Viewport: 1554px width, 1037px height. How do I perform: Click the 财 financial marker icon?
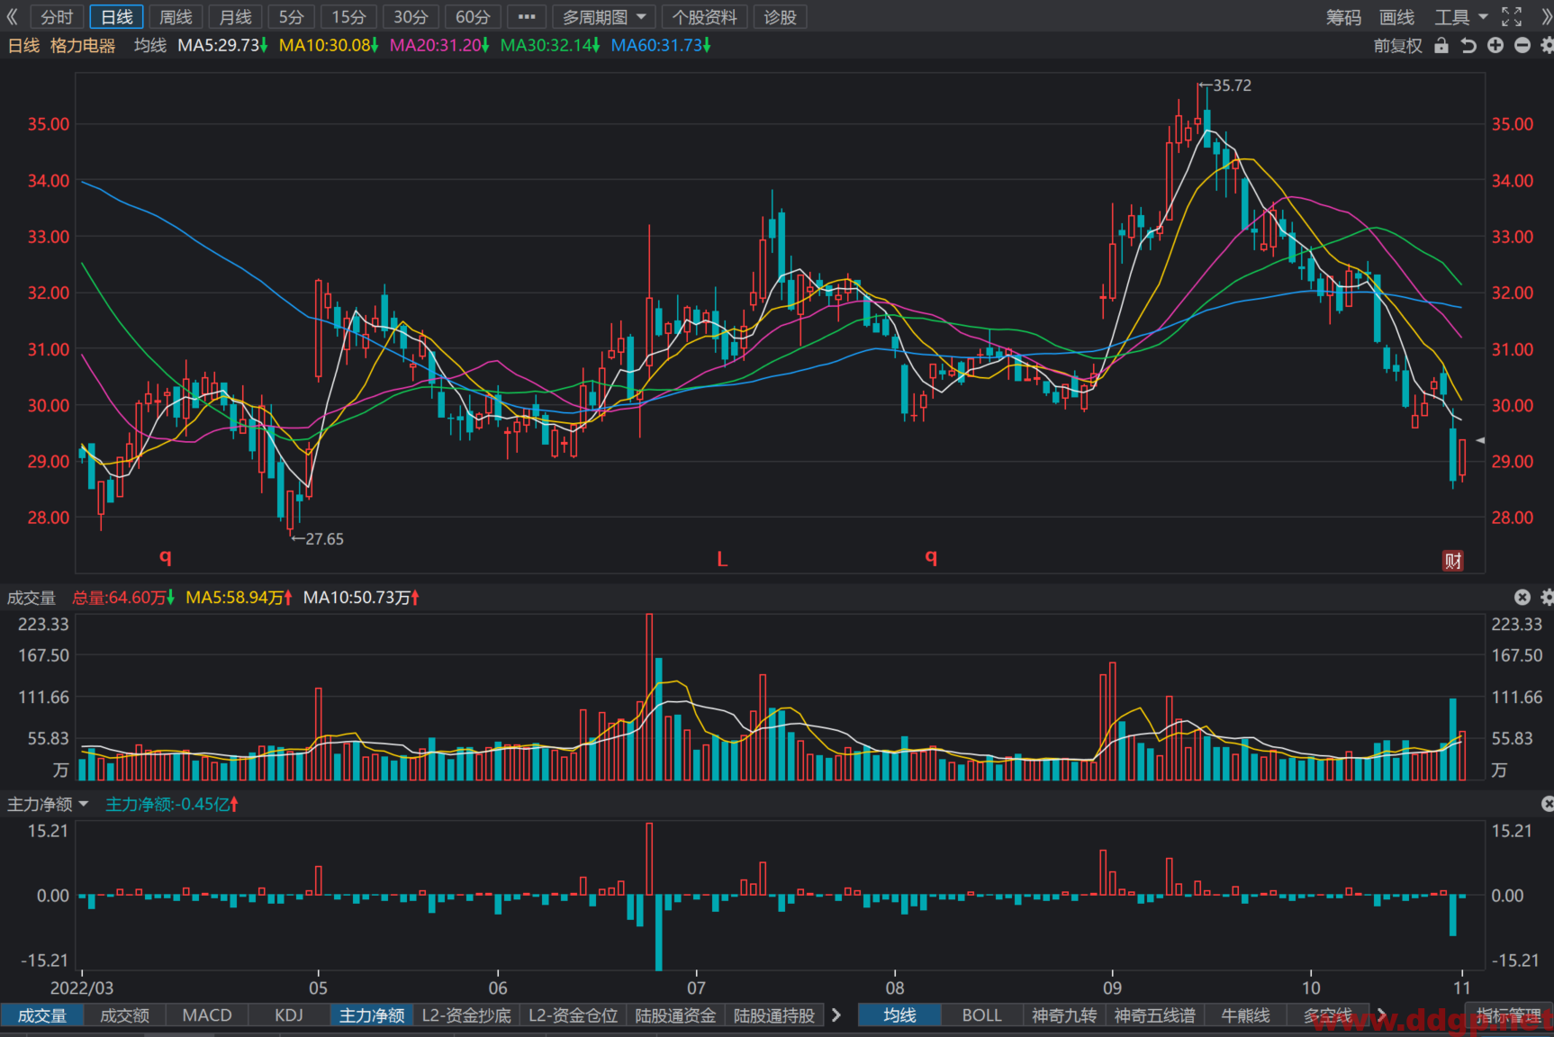pos(1453,561)
